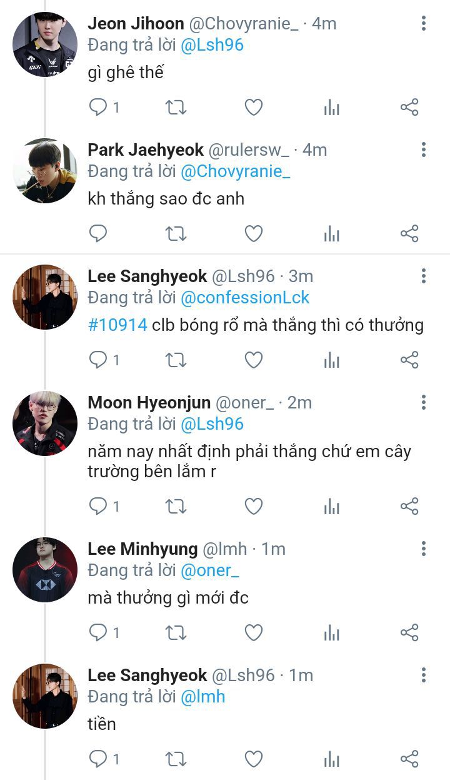
Task: Open Moon Hyeonjun's profile picture
Action: point(45,423)
